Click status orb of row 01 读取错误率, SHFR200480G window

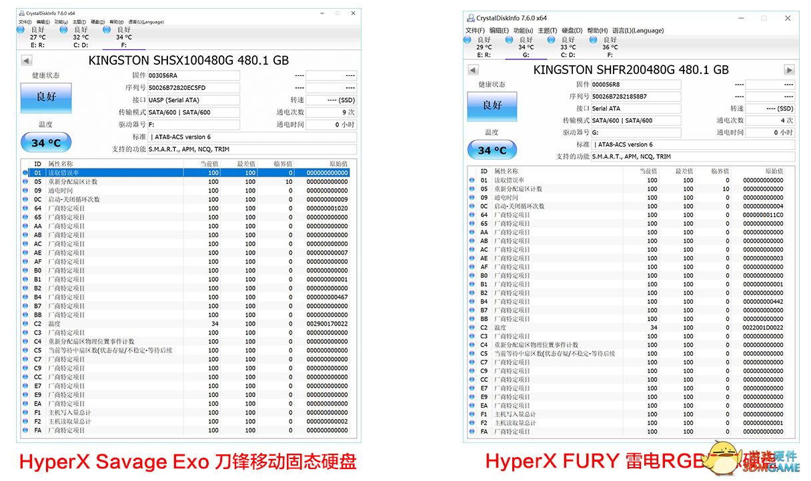coord(472,181)
